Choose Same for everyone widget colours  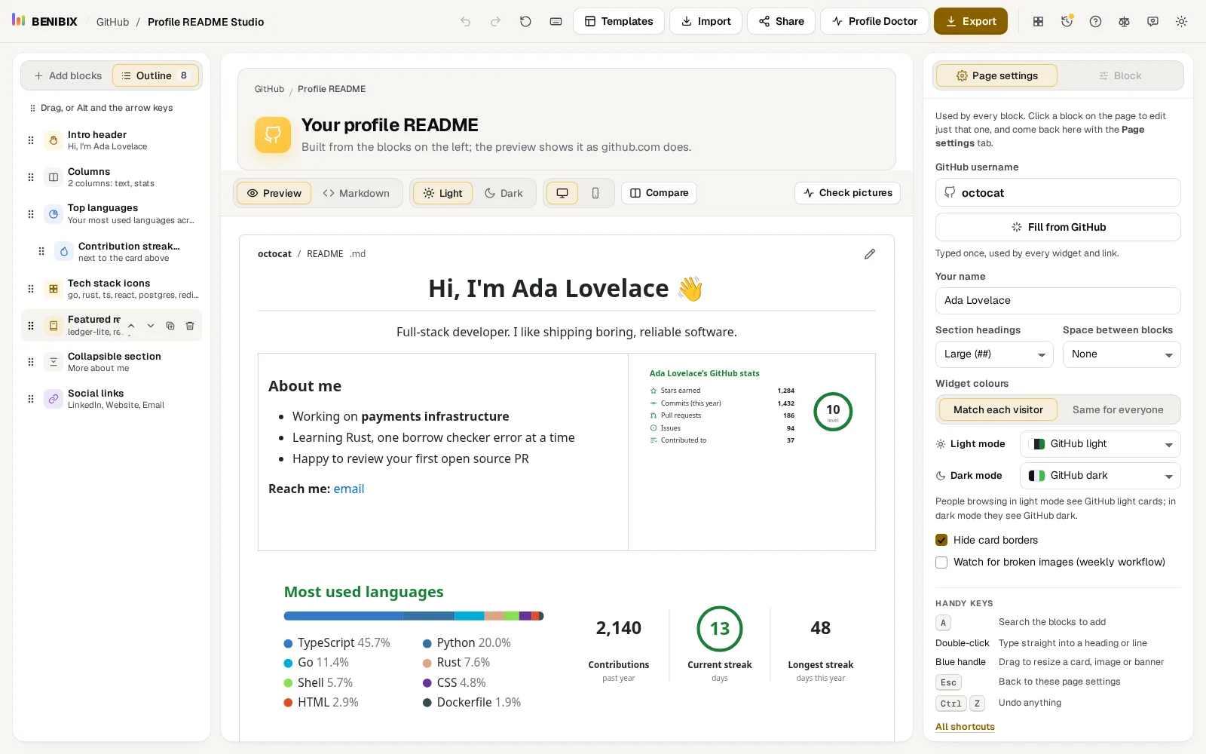point(1118,410)
